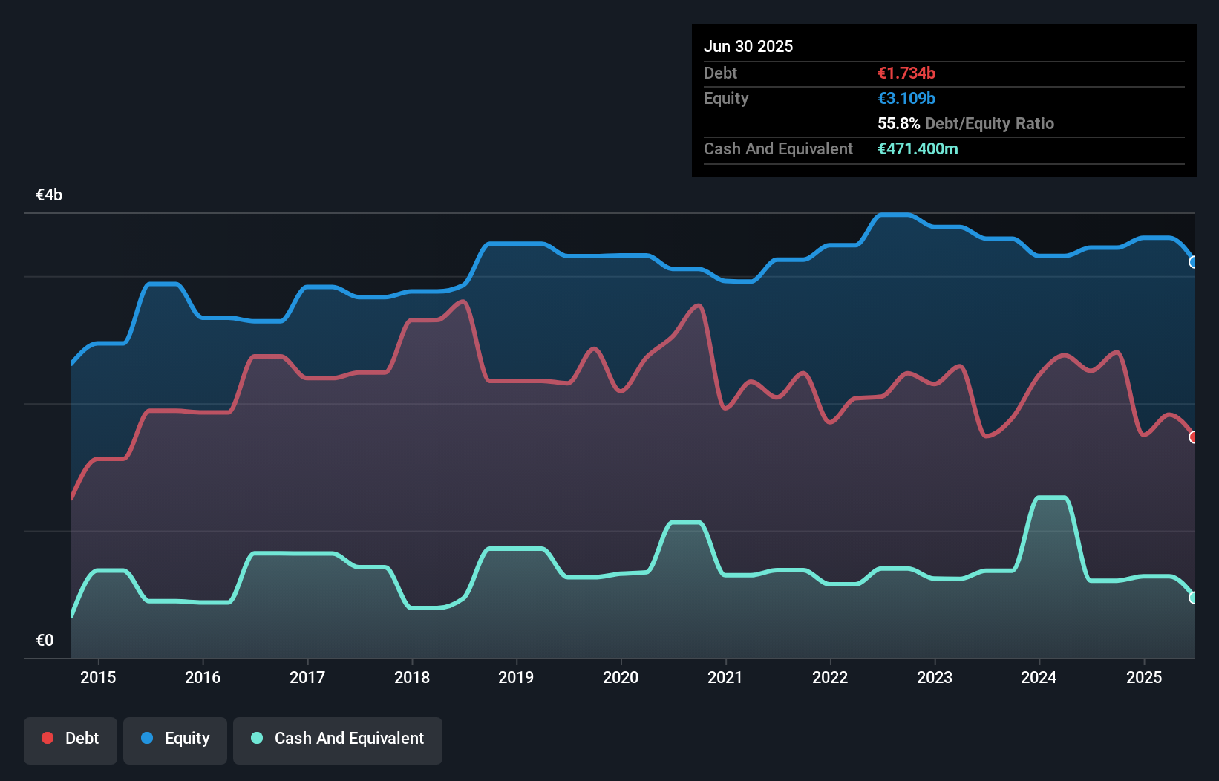Toggle the Debt series legend button

click(71, 739)
